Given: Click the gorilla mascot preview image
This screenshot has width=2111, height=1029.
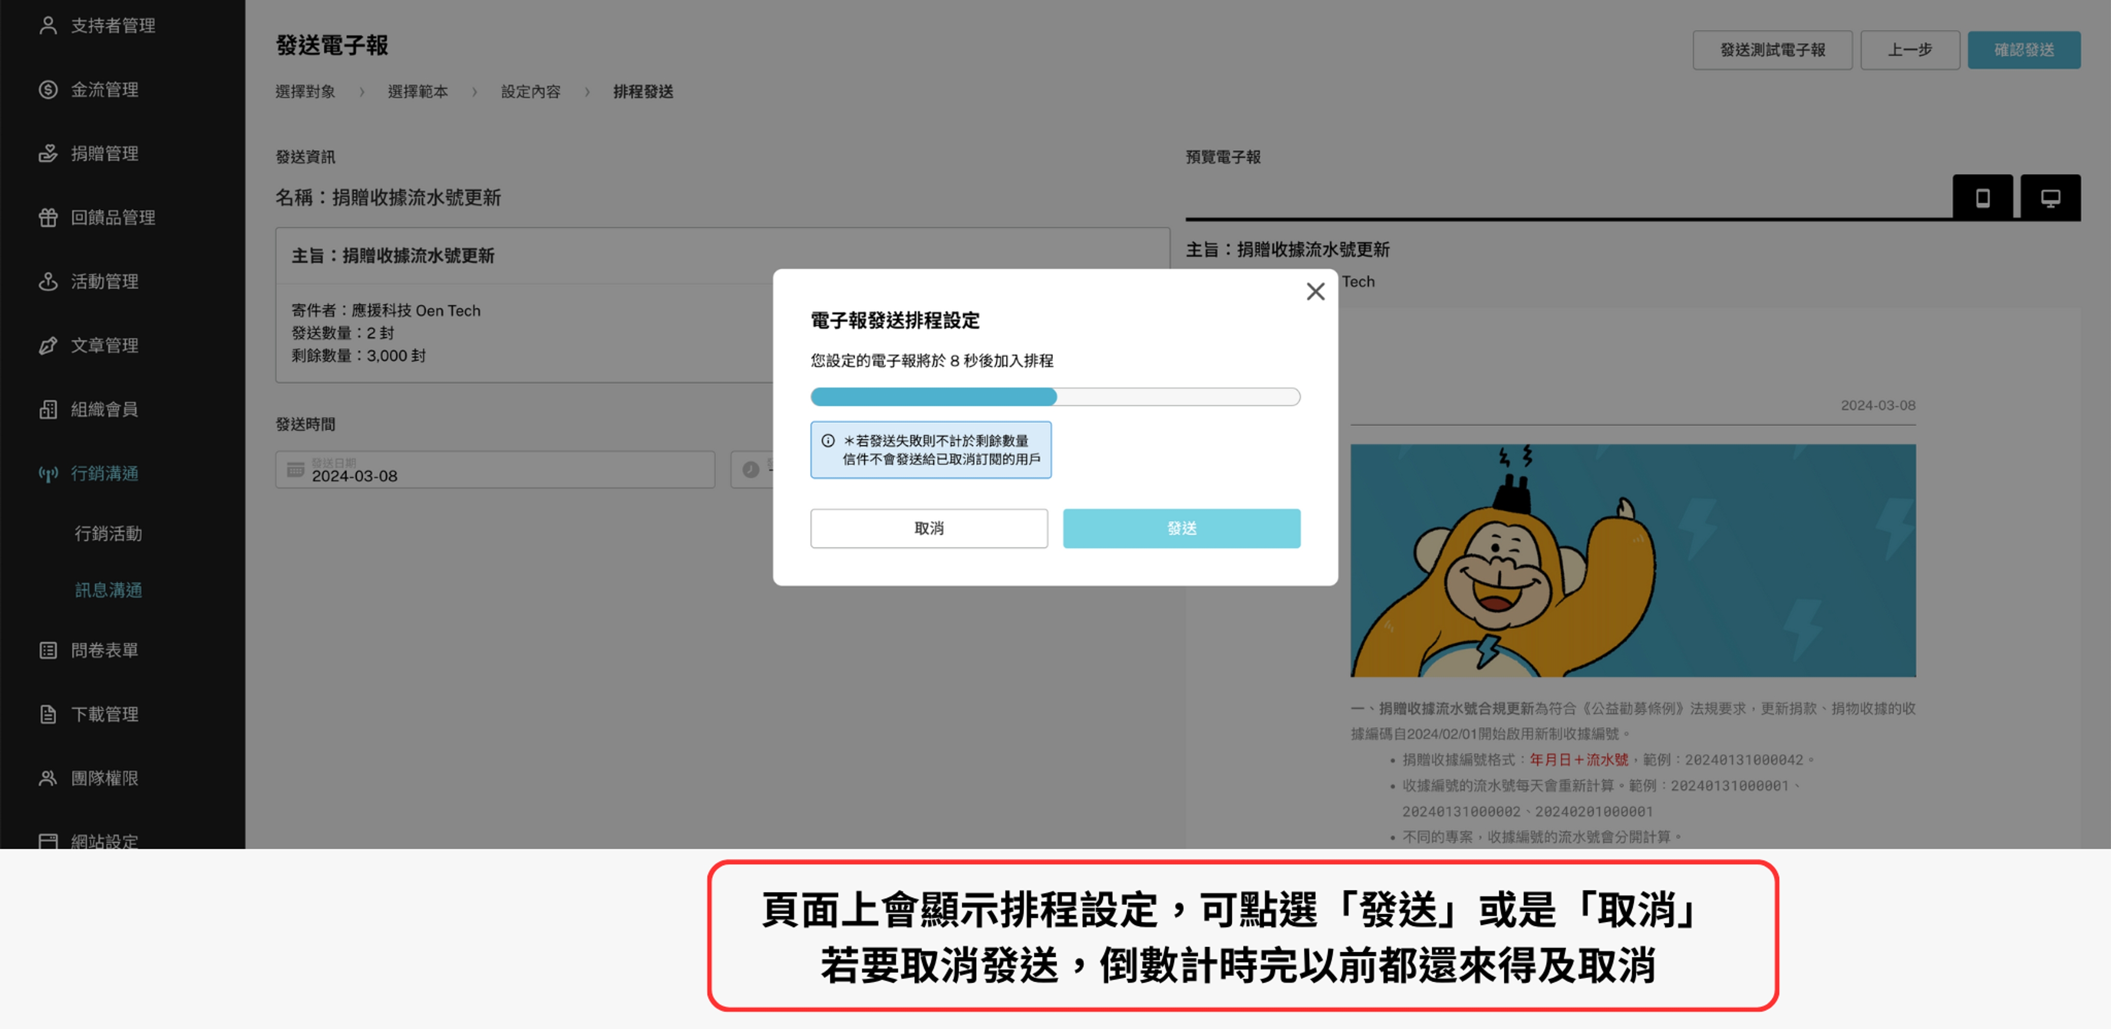Looking at the screenshot, I should 1632,560.
